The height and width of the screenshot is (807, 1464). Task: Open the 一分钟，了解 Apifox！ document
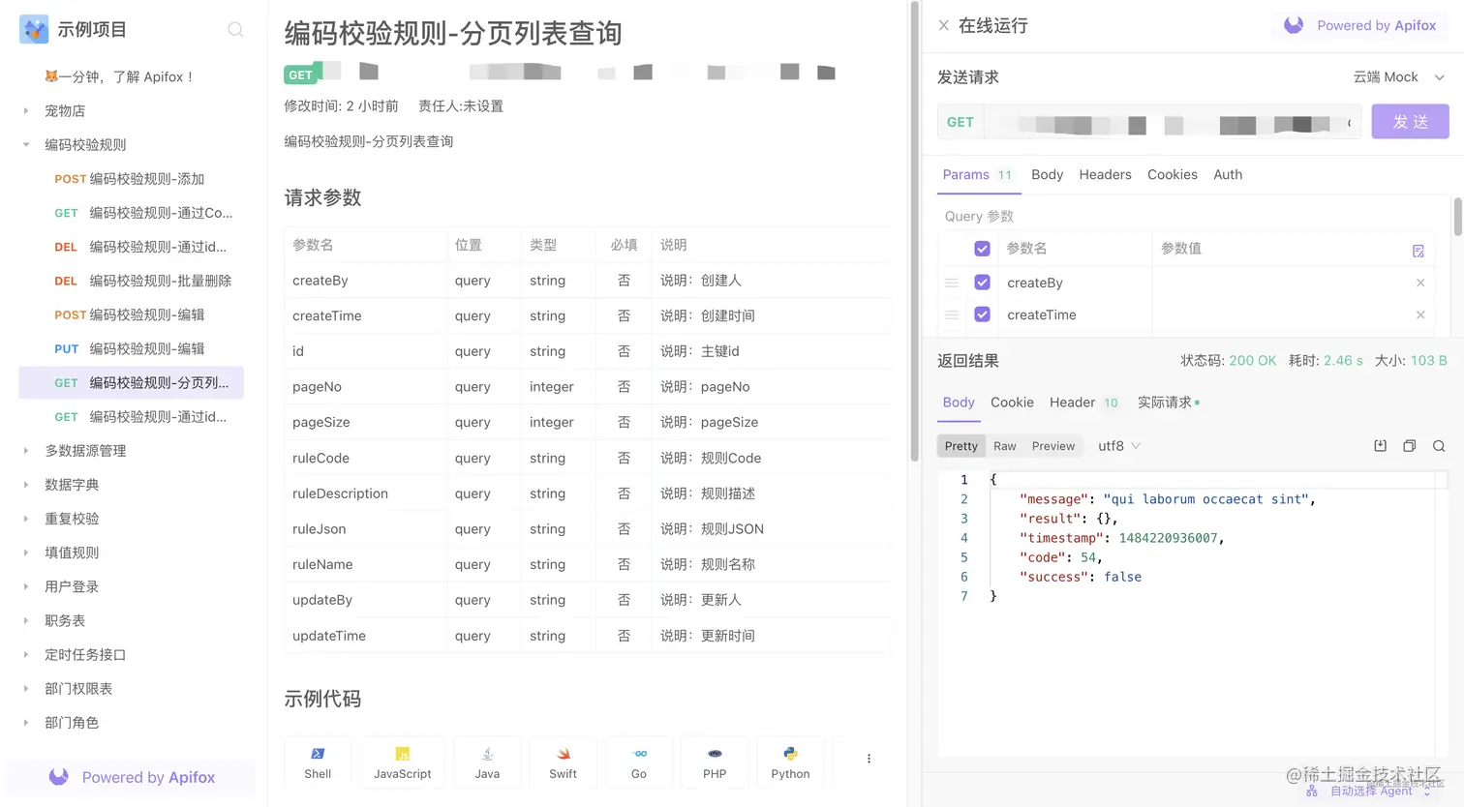[x=118, y=76]
